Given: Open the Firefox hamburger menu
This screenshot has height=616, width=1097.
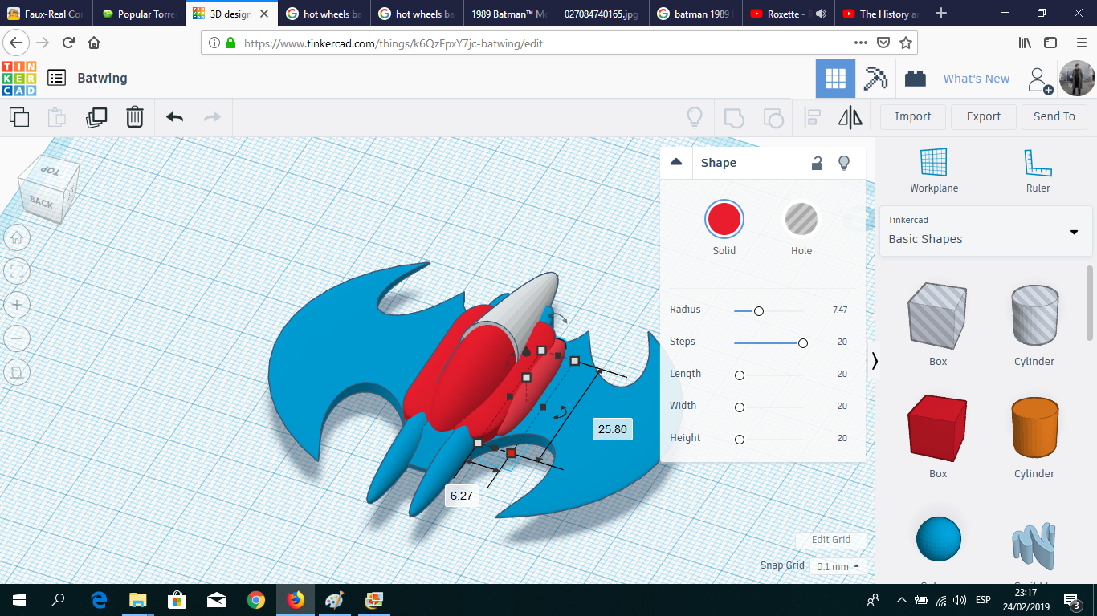Looking at the screenshot, I should pyautogui.click(x=1081, y=43).
